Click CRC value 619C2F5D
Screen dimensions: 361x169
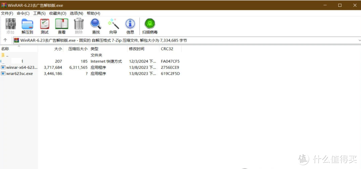170,74
